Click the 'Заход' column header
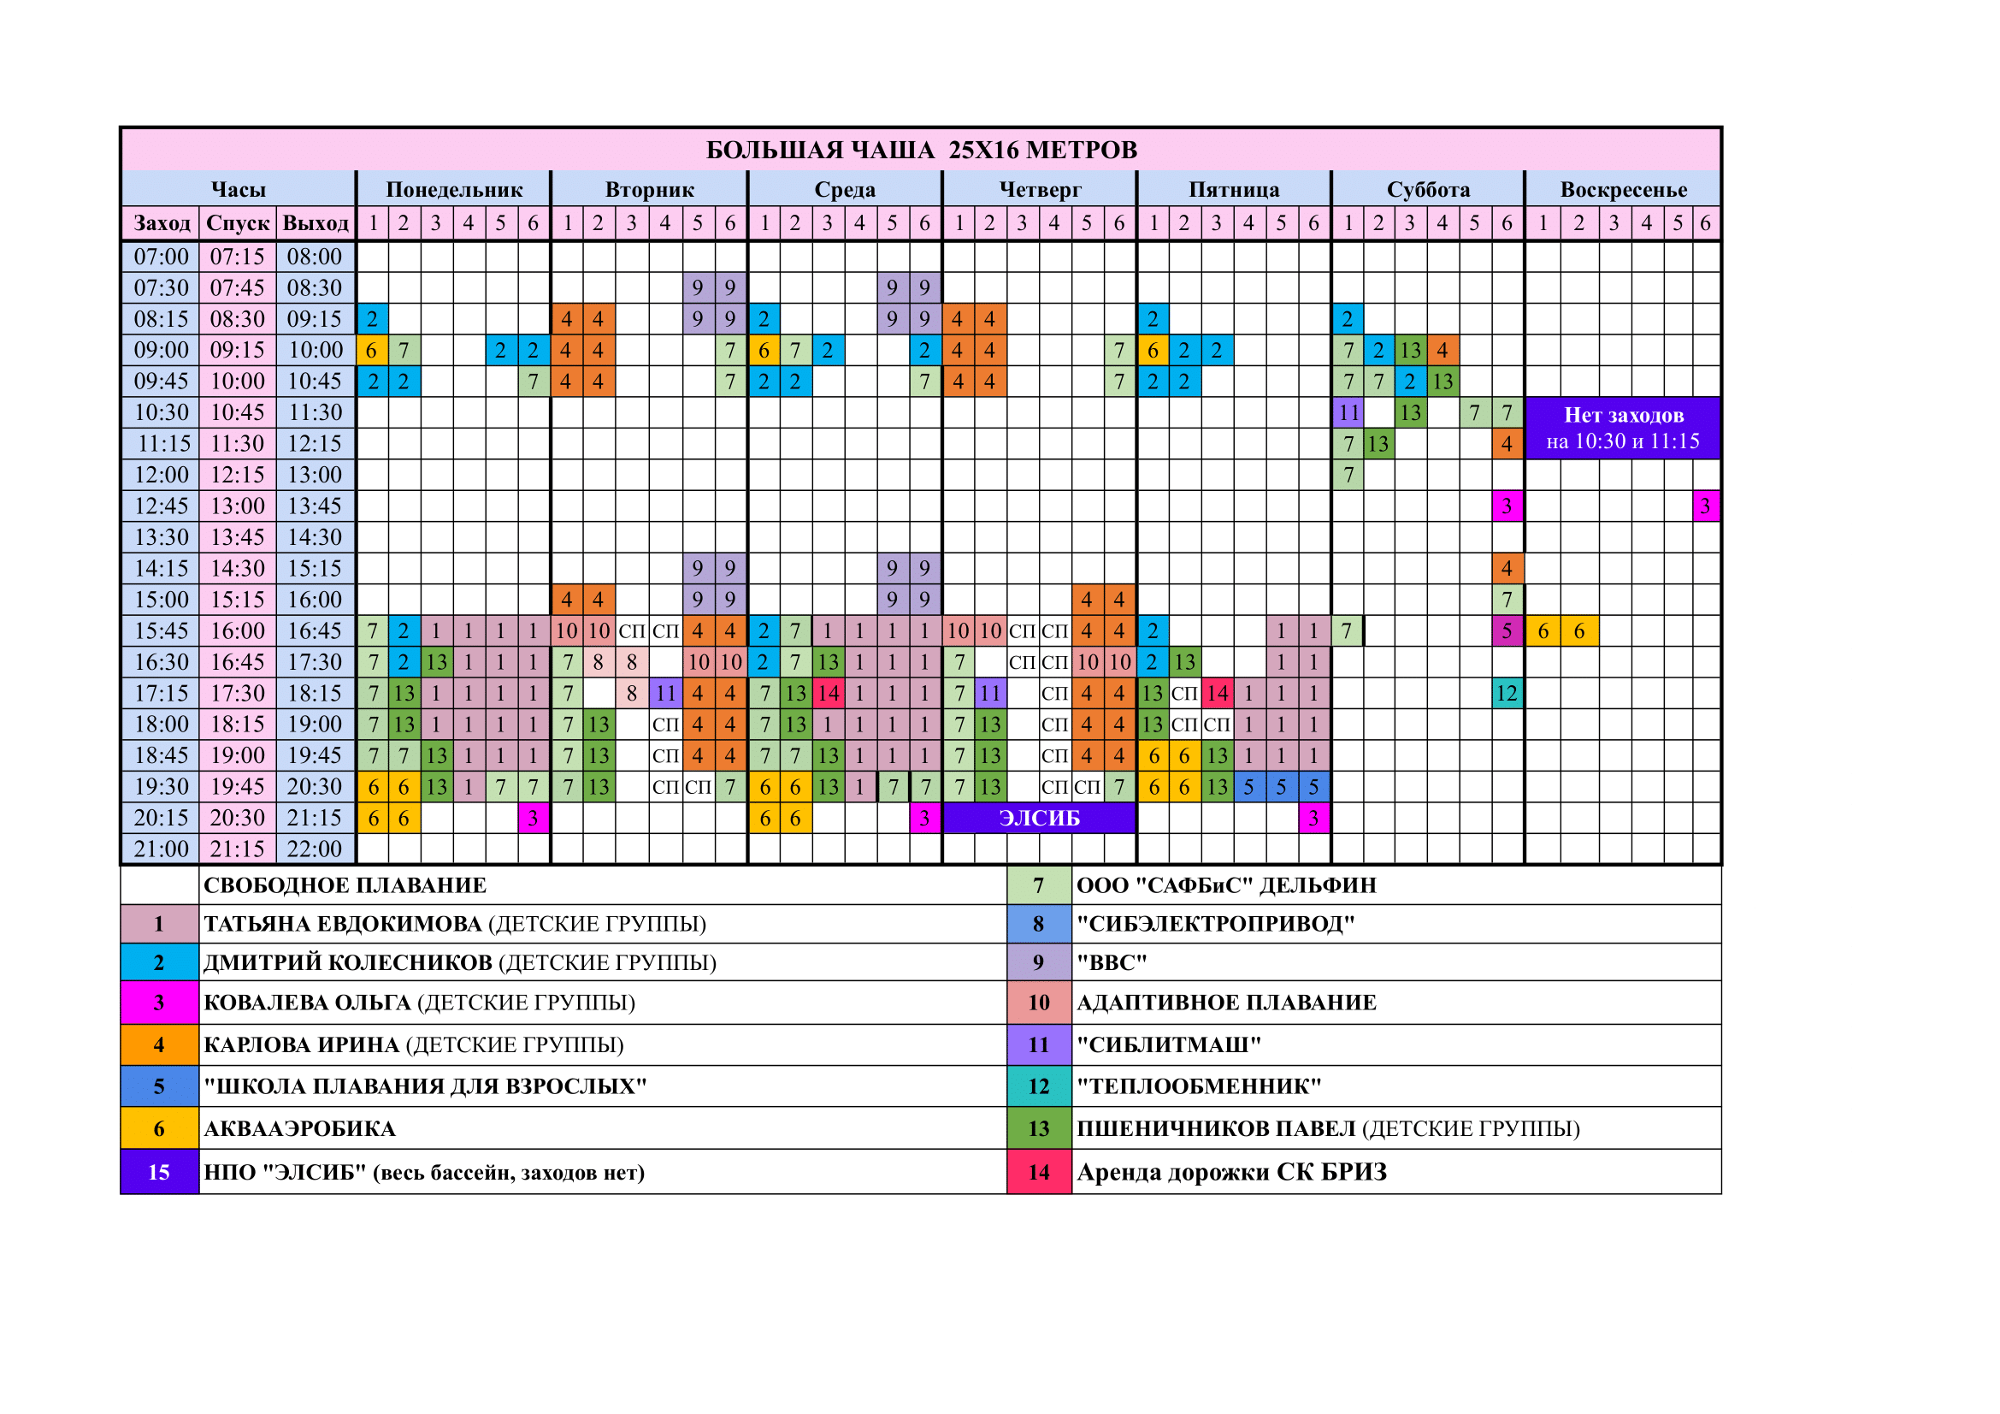The width and height of the screenshot is (2000, 1414). point(161,223)
